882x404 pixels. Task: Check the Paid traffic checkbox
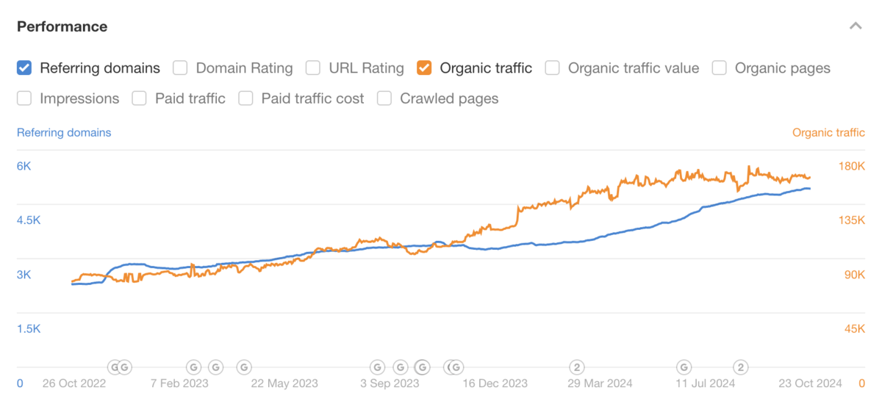click(x=140, y=98)
